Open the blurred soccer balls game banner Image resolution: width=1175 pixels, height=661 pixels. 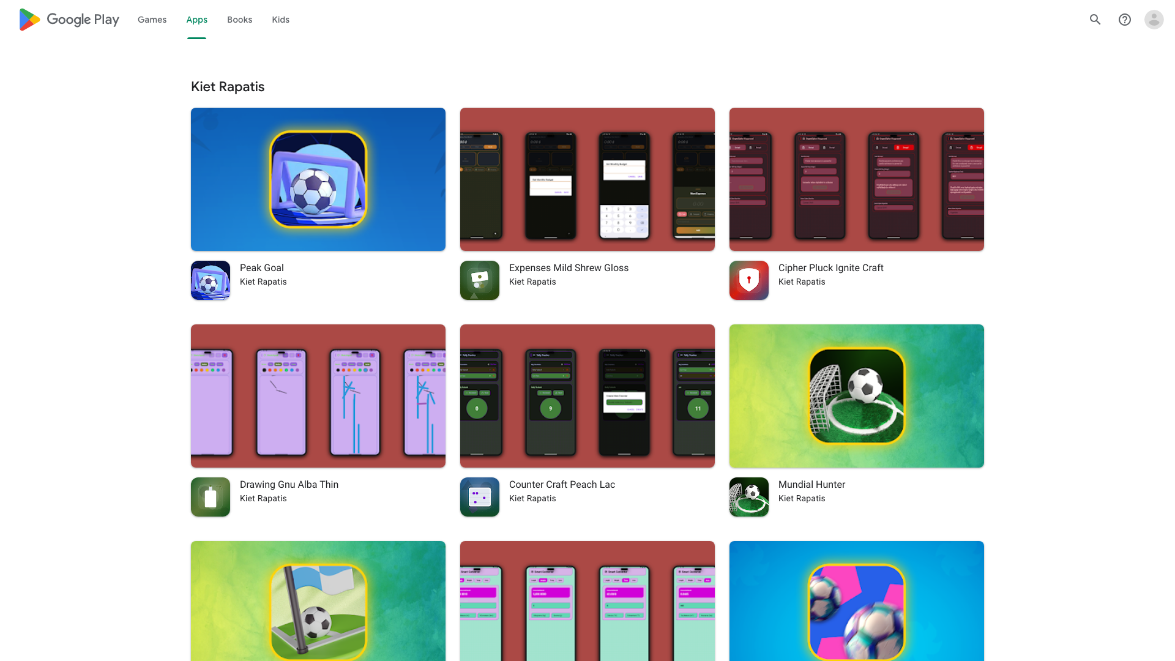tap(857, 601)
